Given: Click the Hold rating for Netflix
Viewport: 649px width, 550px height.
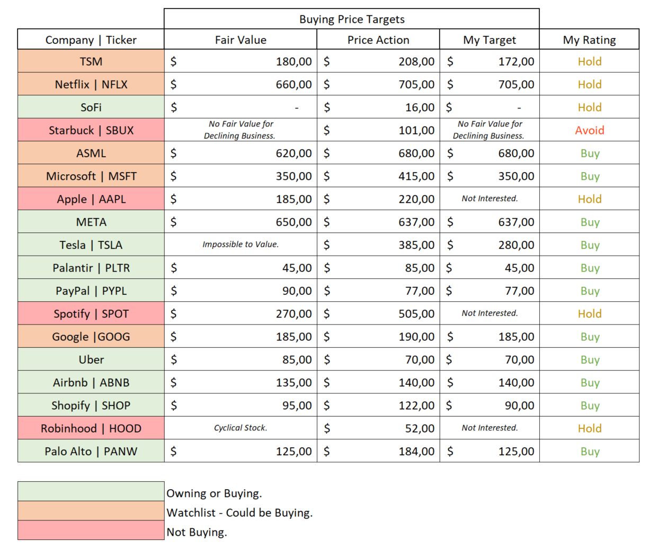Looking at the screenshot, I should pos(589,84).
